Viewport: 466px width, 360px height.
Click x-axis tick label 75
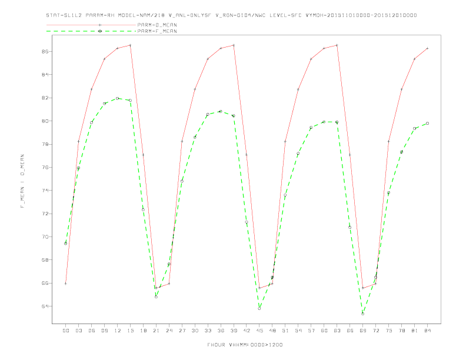389,331
